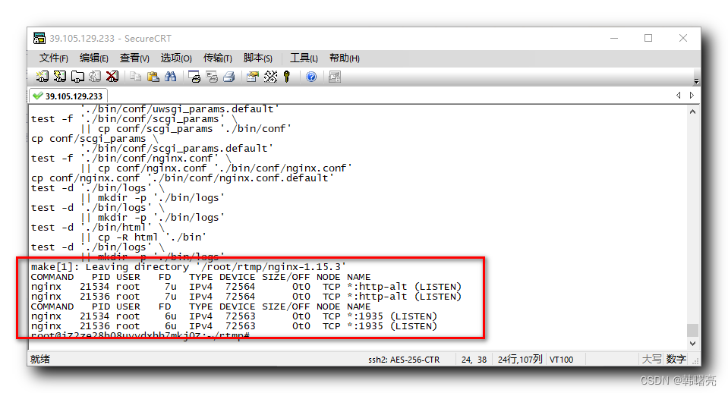The height and width of the screenshot is (393, 728).
Task: Click the terminal vertical scrollbar up arrow
Action: pyautogui.click(x=692, y=111)
